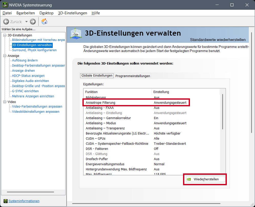Minimize the NVIDIA Systemsteuerung window
This screenshot has width=255, height=207.
(217, 5)
